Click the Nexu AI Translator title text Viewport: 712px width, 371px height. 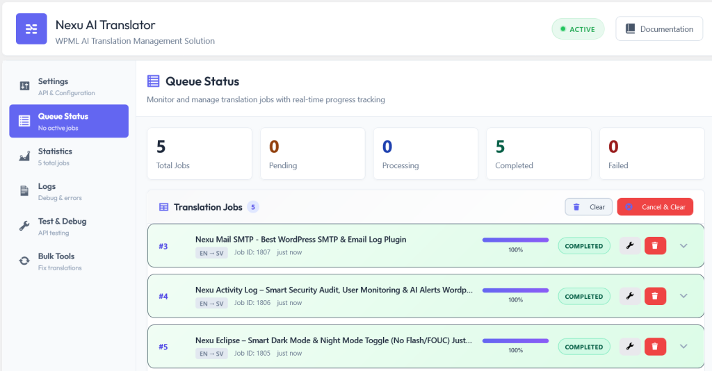106,25
